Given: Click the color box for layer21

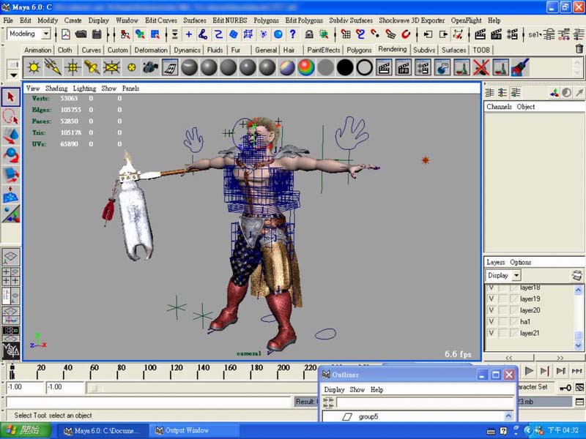Looking at the screenshot, I should tap(514, 333).
